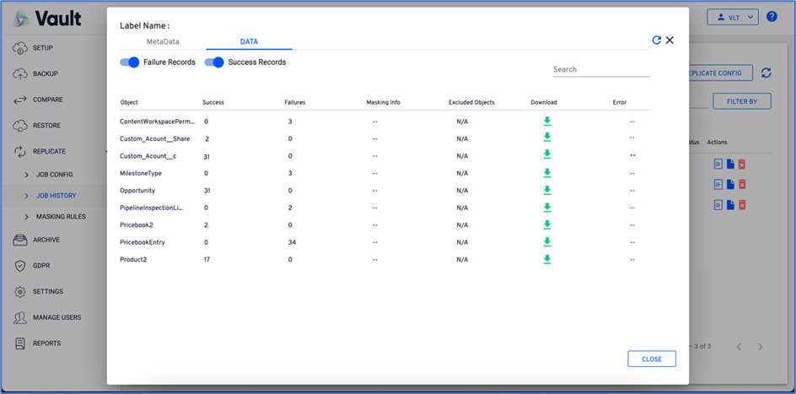Download the PricebookEntry records file
This screenshot has height=394, width=796.
(546, 241)
